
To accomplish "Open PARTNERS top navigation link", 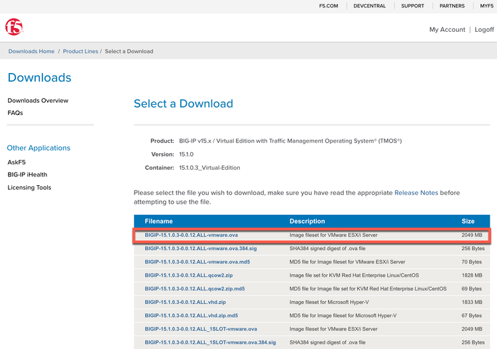I will (x=452, y=6).
